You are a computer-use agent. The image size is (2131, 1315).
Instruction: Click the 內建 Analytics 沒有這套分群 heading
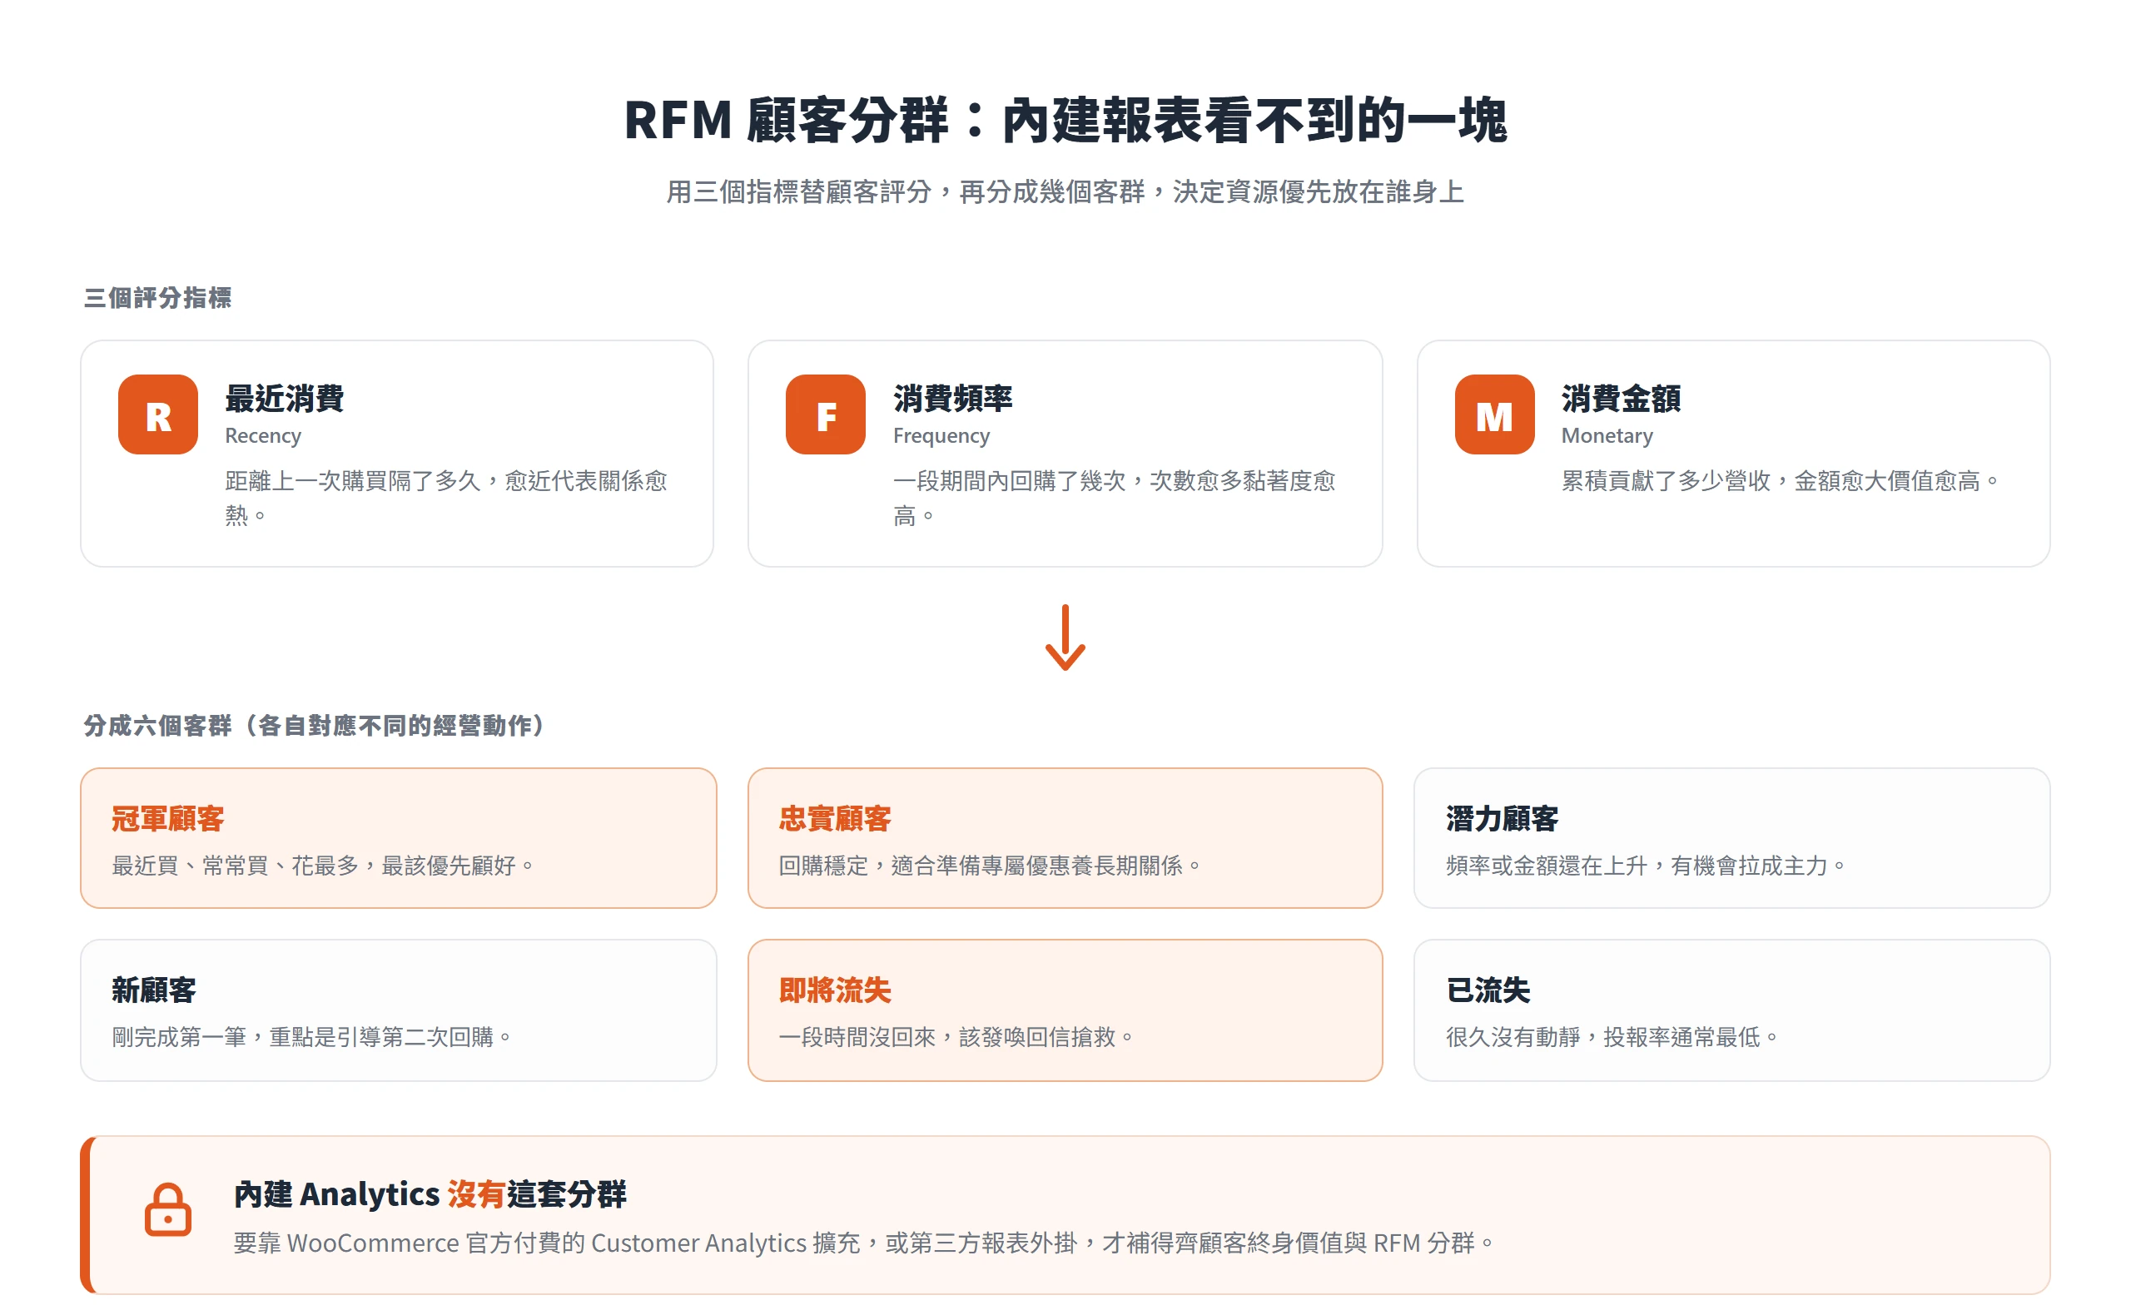[x=430, y=1194]
